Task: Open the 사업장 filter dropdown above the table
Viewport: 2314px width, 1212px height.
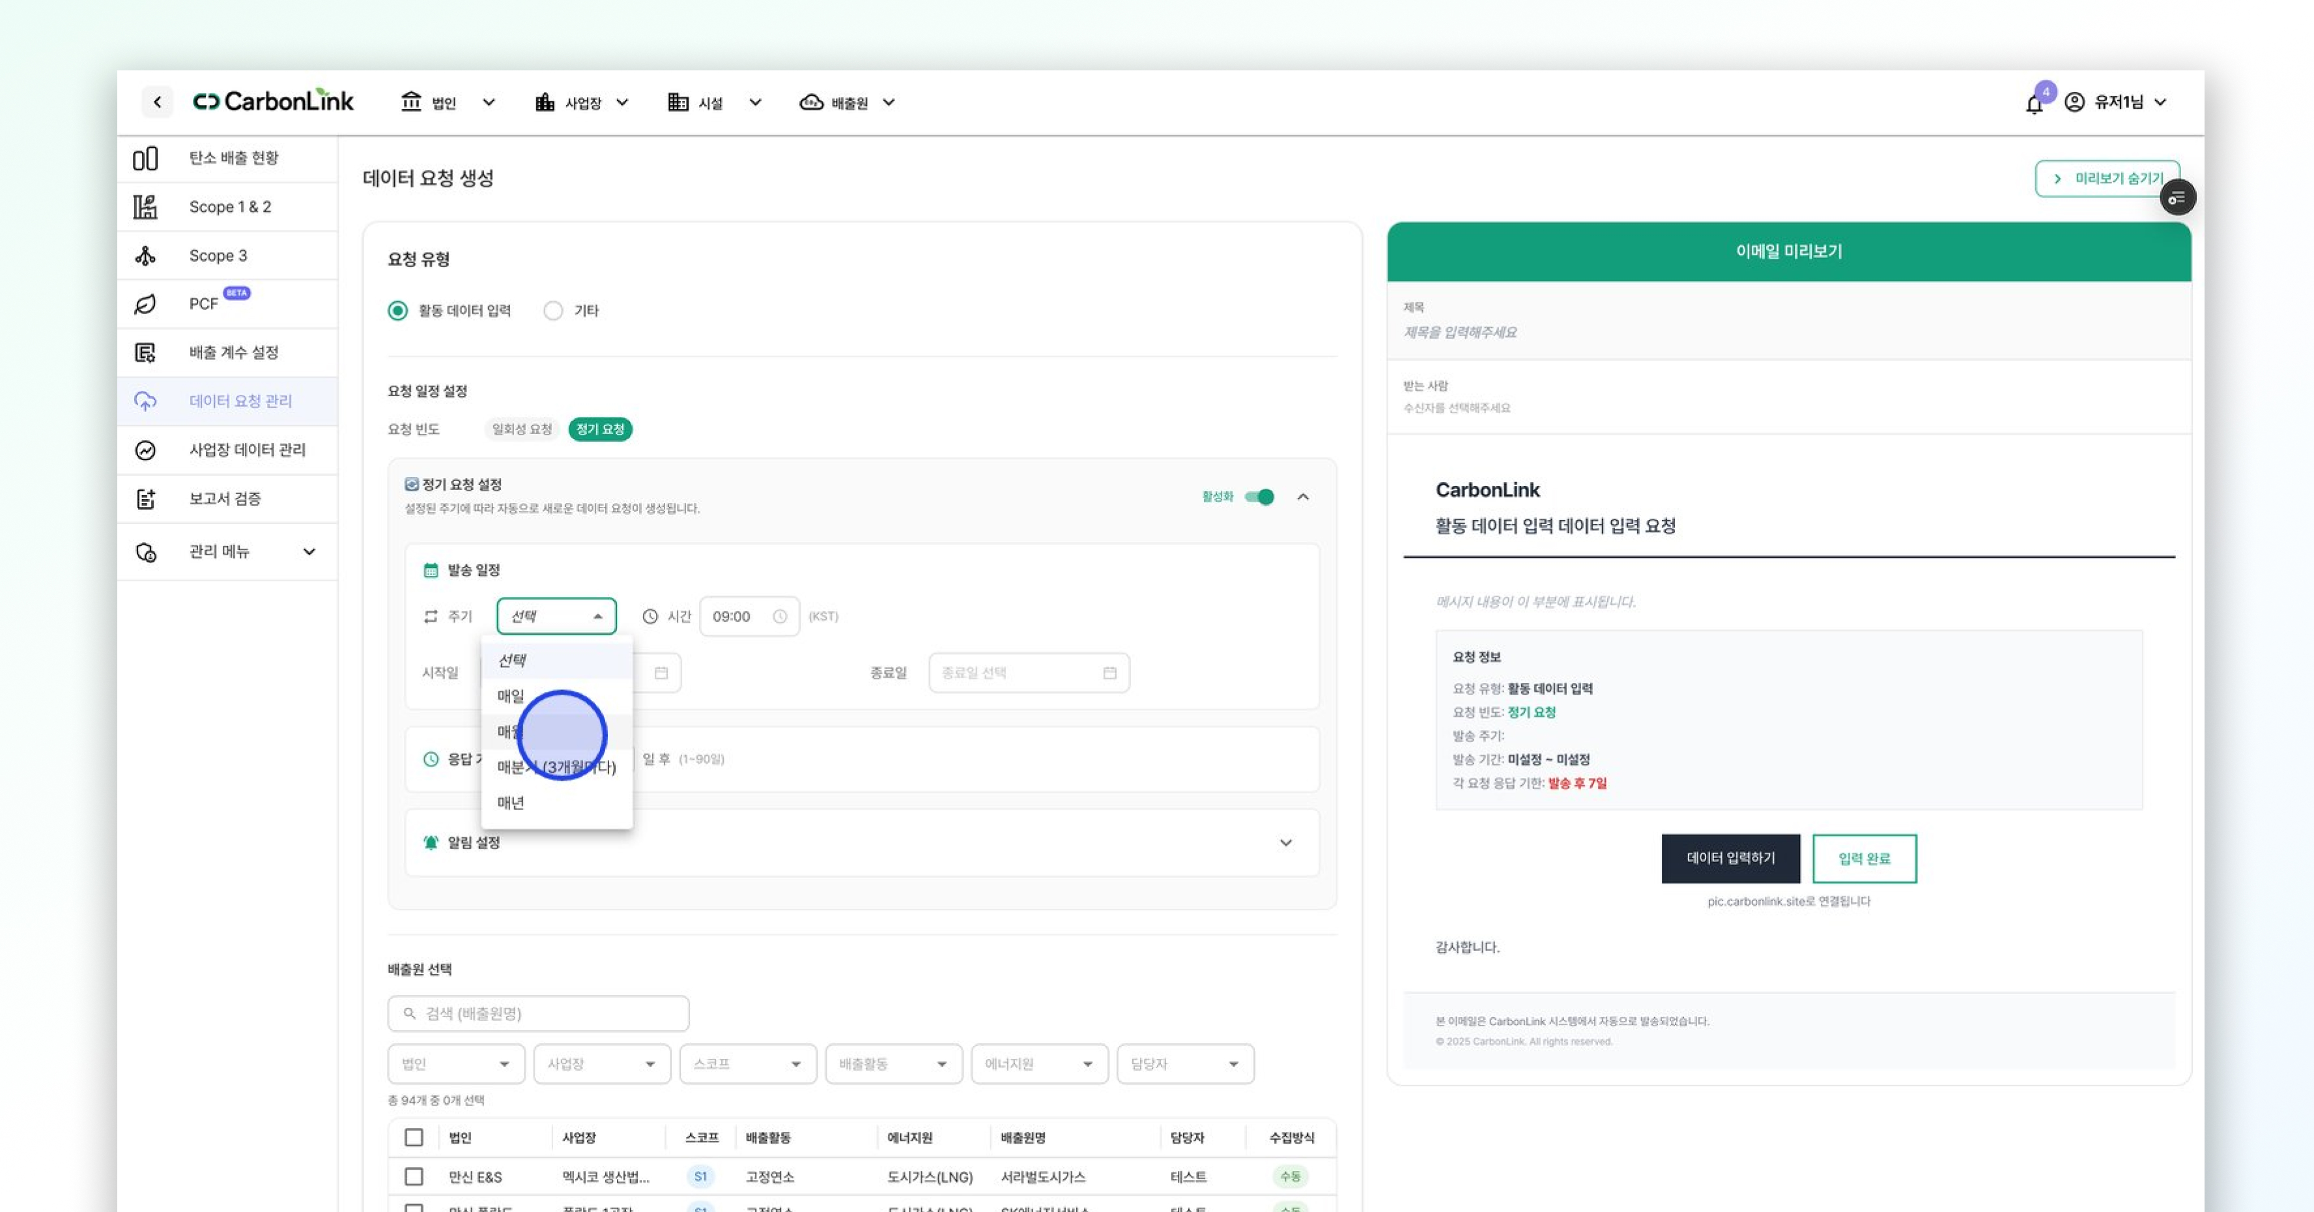Action: [602, 1063]
